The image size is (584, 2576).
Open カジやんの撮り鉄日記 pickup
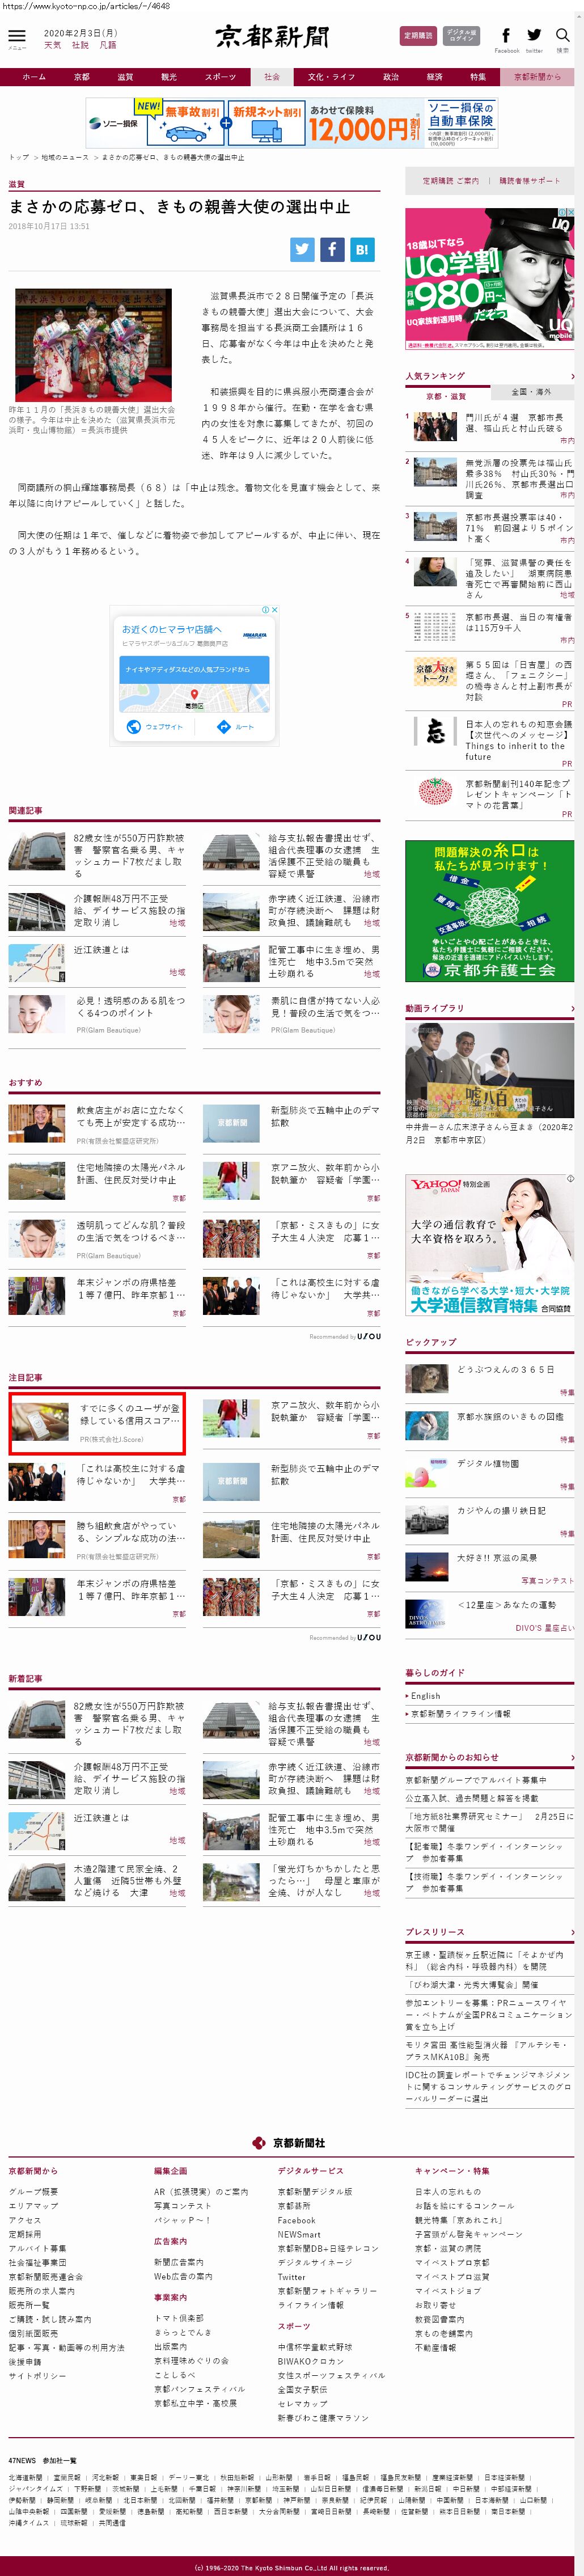click(x=501, y=1510)
